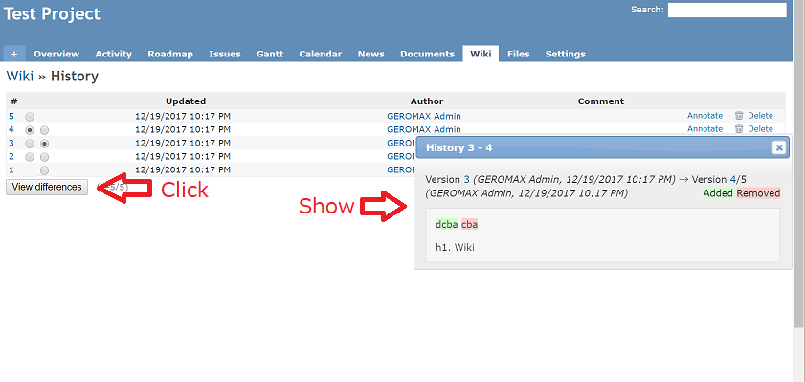Open version 3 link in dialog
805x382 pixels.
(x=467, y=180)
